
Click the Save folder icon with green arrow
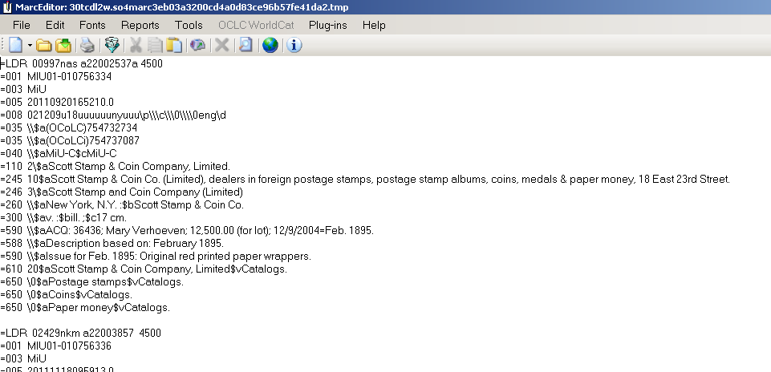point(63,46)
